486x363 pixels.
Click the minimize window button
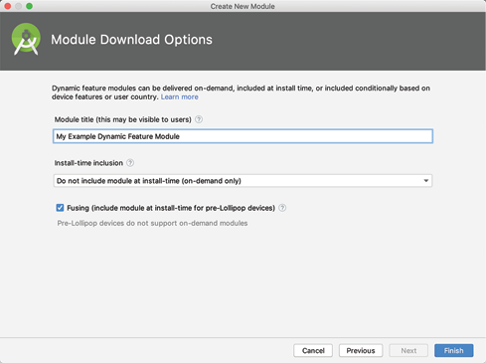coord(18,6)
